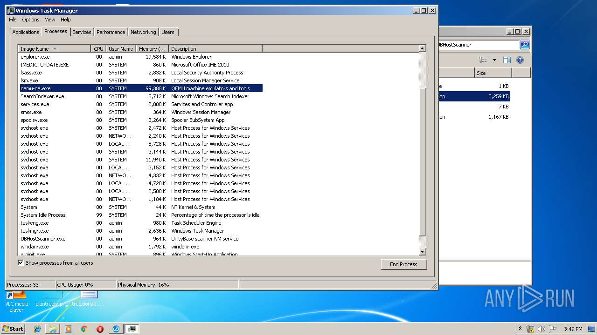
Task: Select lsm.exe process
Action: click(140, 80)
